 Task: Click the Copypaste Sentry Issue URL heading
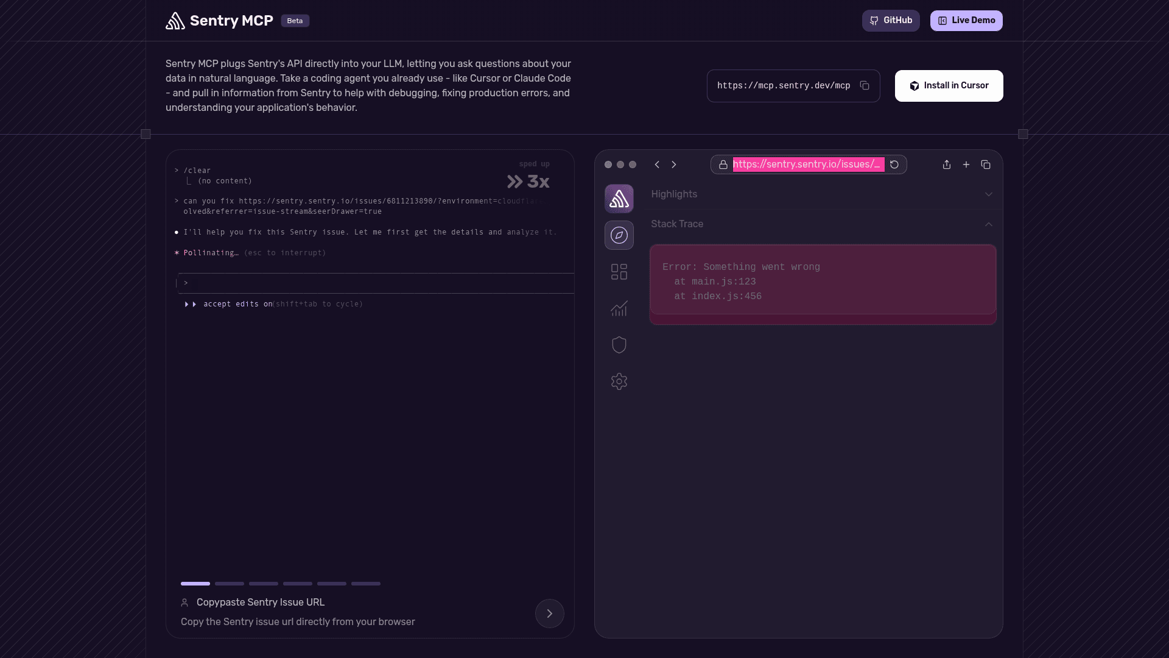261,603
